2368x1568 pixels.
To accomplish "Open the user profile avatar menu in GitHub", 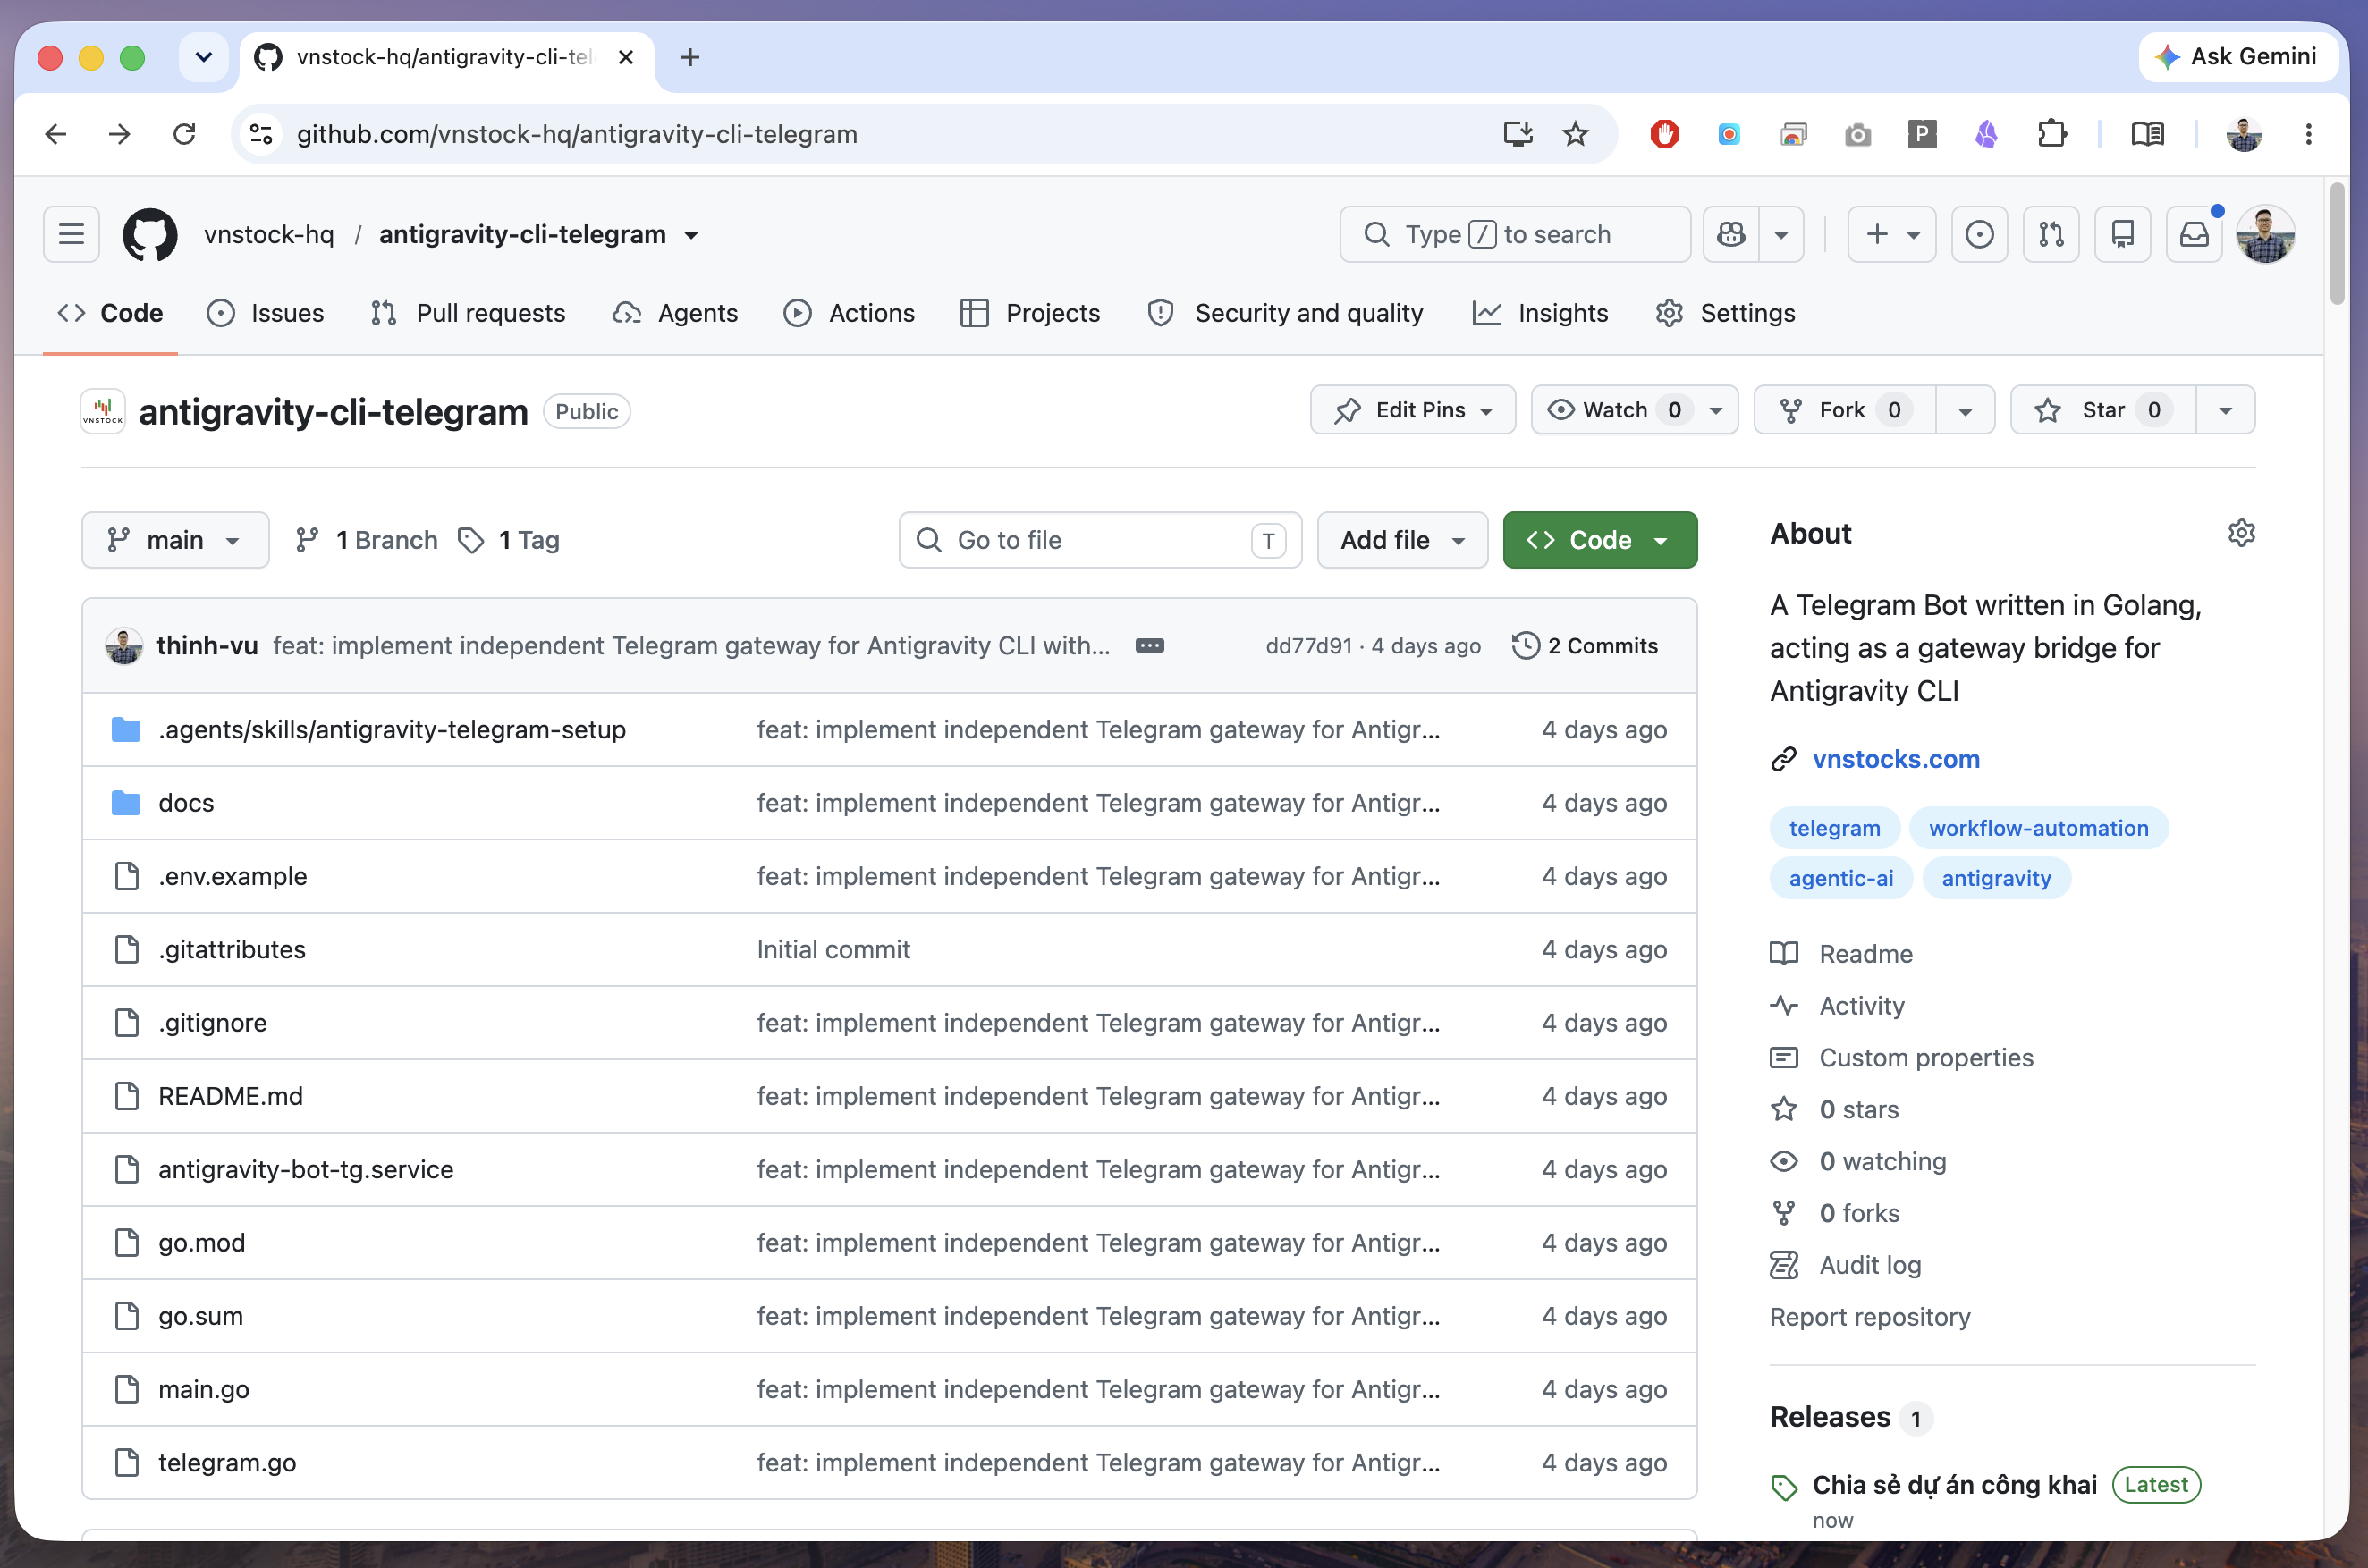I will coord(2265,234).
